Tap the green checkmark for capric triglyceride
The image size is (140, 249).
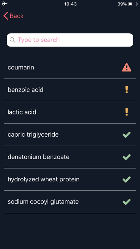[126, 135]
